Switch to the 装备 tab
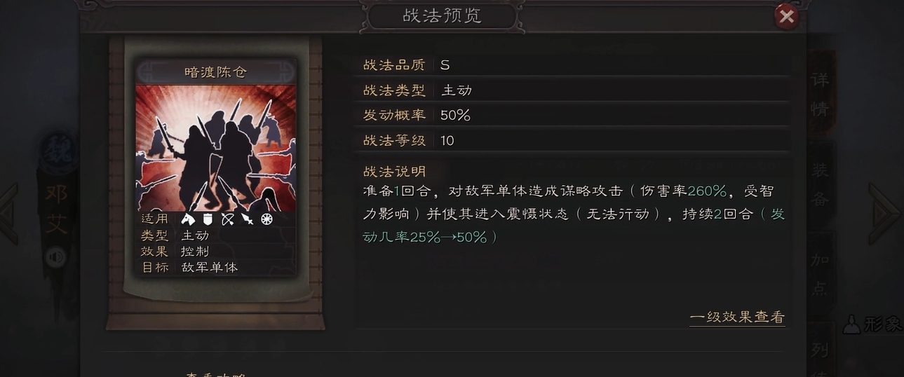This screenshot has height=377, width=904. (x=820, y=184)
